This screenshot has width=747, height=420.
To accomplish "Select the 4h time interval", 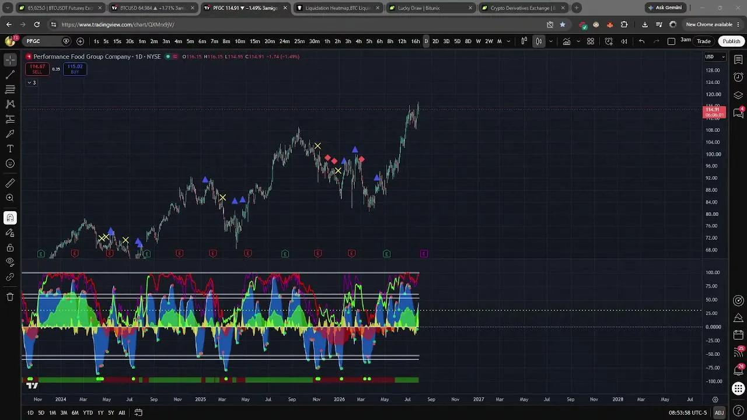I will [358, 41].
